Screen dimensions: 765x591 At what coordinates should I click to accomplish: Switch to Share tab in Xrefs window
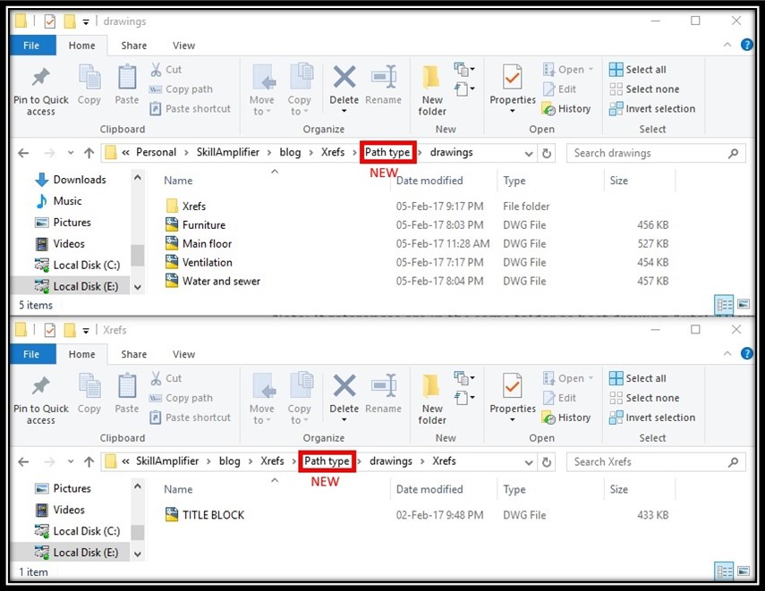click(x=133, y=354)
